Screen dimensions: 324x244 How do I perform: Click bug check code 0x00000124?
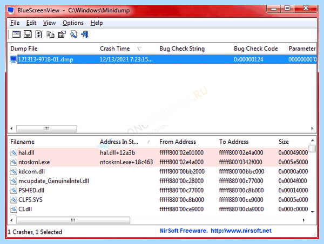click(248, 60)
